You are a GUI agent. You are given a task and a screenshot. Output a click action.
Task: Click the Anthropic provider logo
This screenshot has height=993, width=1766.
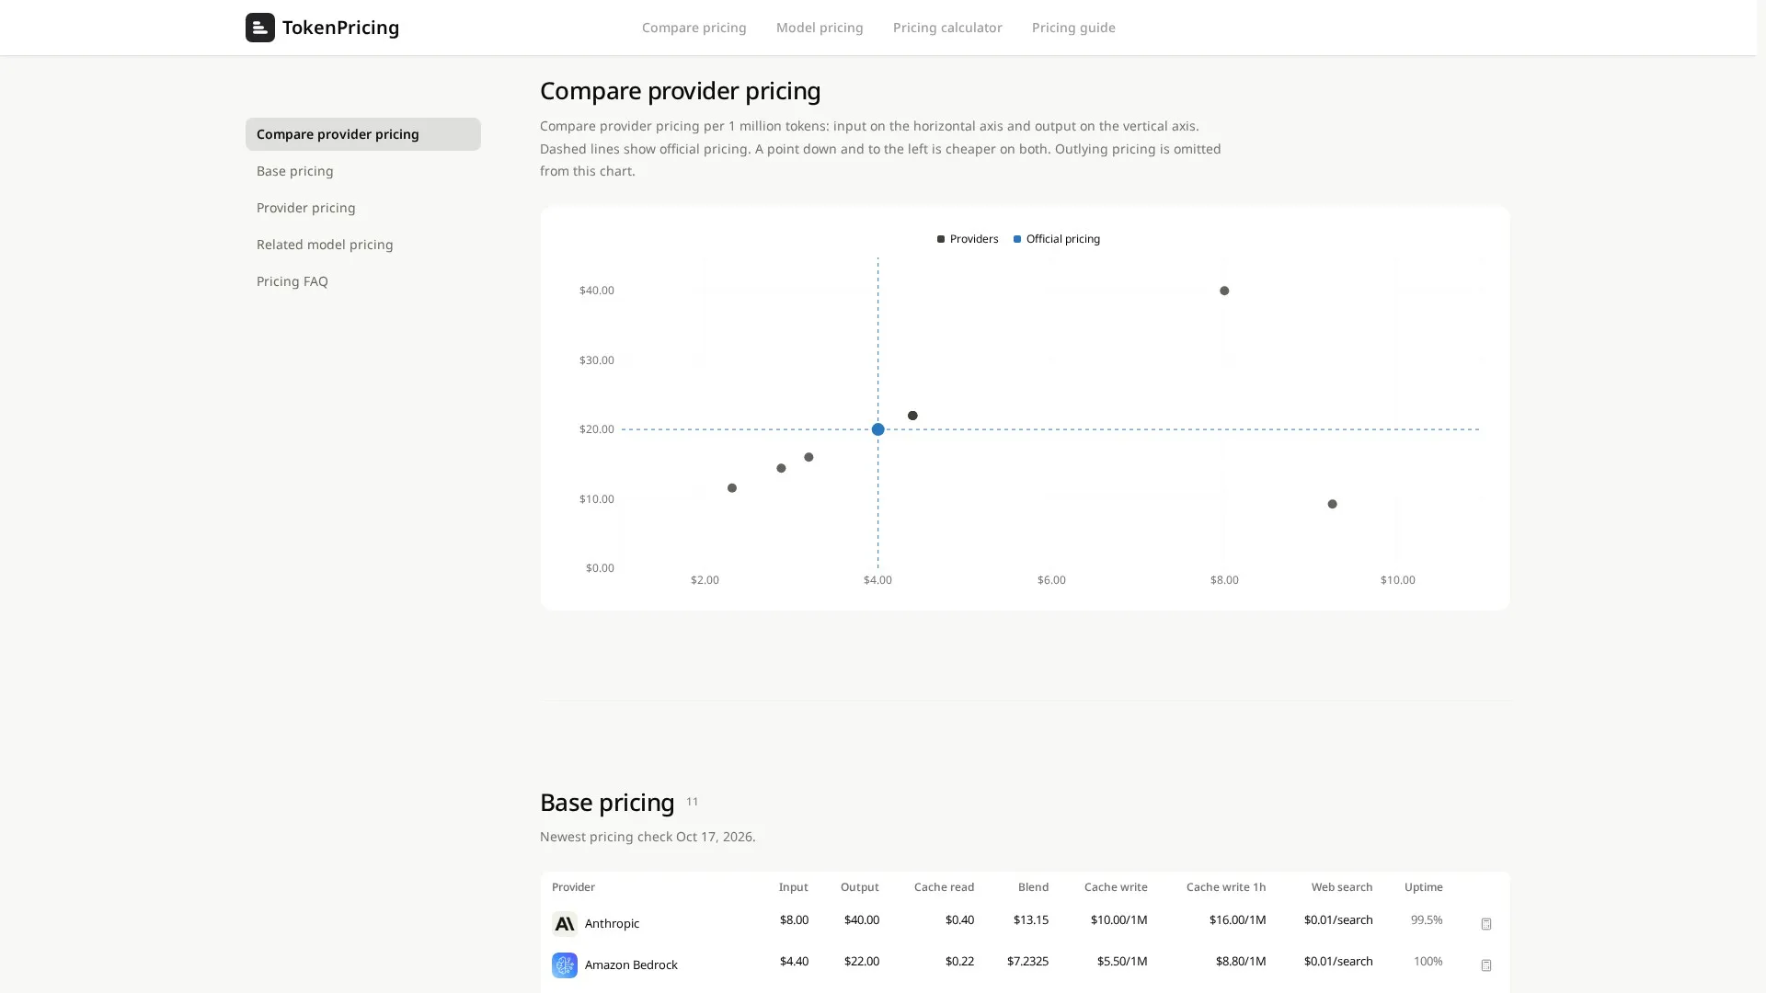point(564,923)
